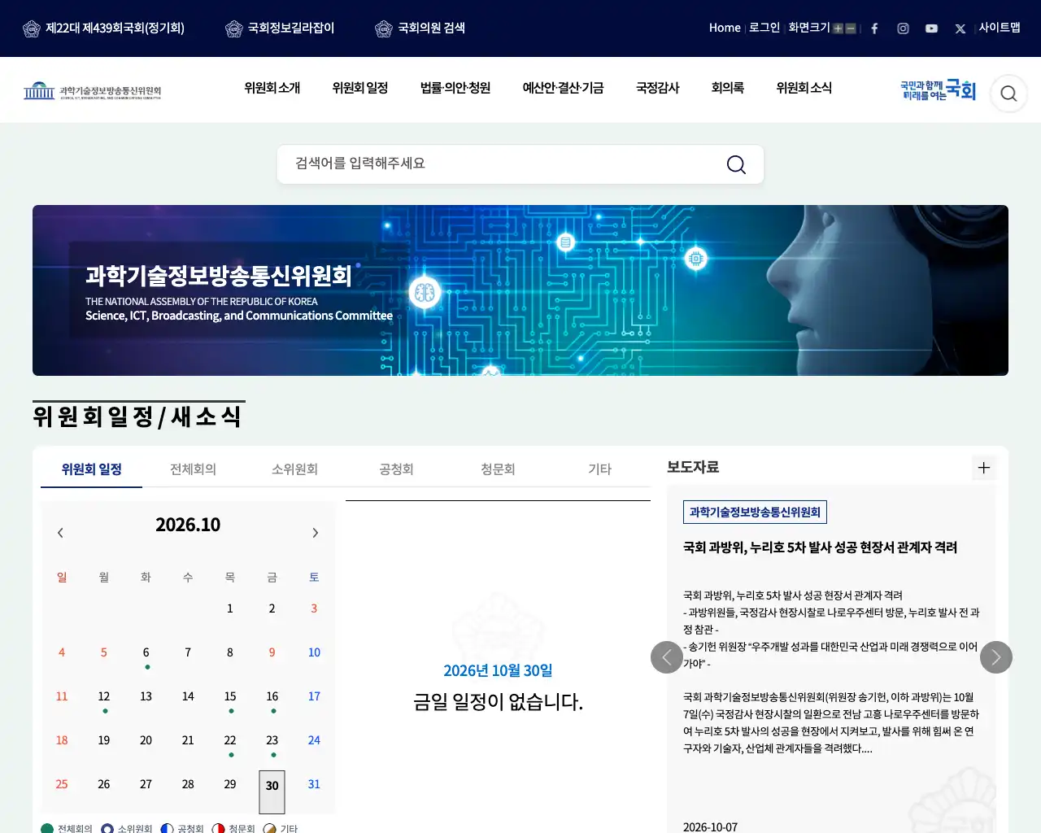The image size is (1041, 833).
Task: Open 위원회 일정 in main navigation
Action: tap(360, 88)
